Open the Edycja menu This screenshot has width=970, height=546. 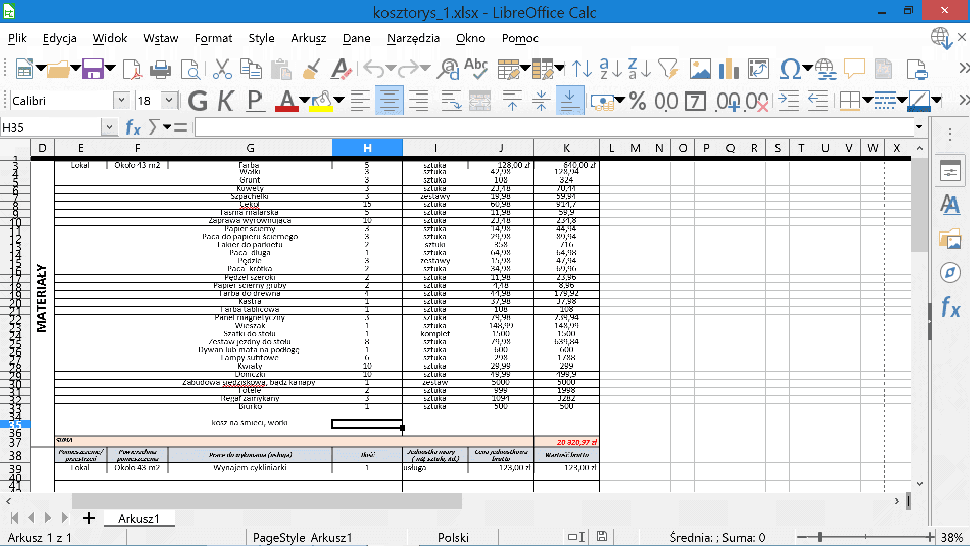[60, 38]
